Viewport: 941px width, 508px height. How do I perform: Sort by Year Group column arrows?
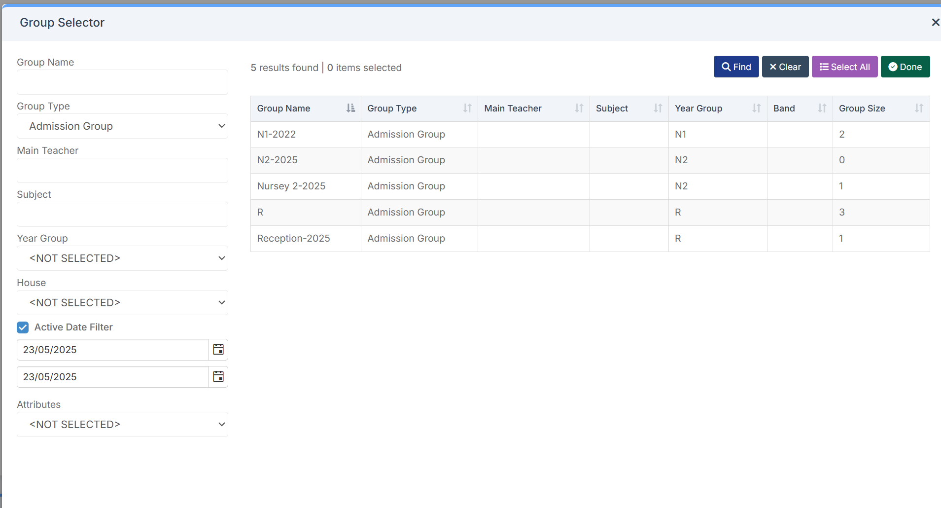click(756, 109)
